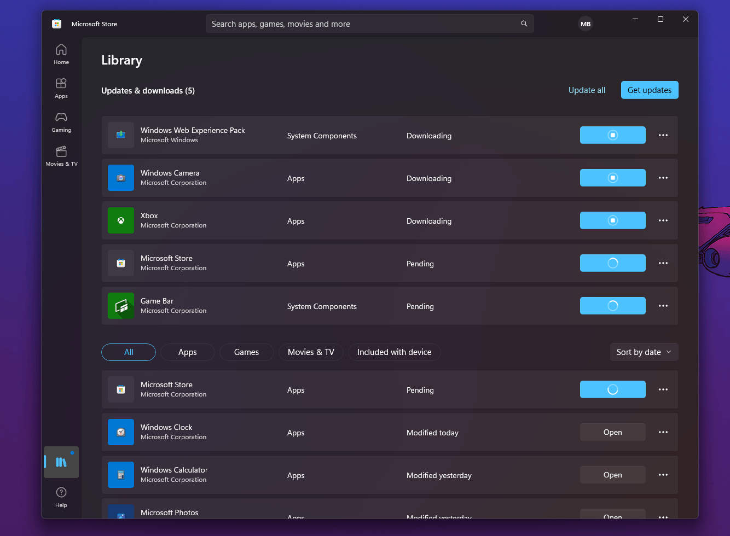Click the Windows Web Experience Pack app icon
Viewport: 730px width, 536px height.
click(x=121, y=135)
